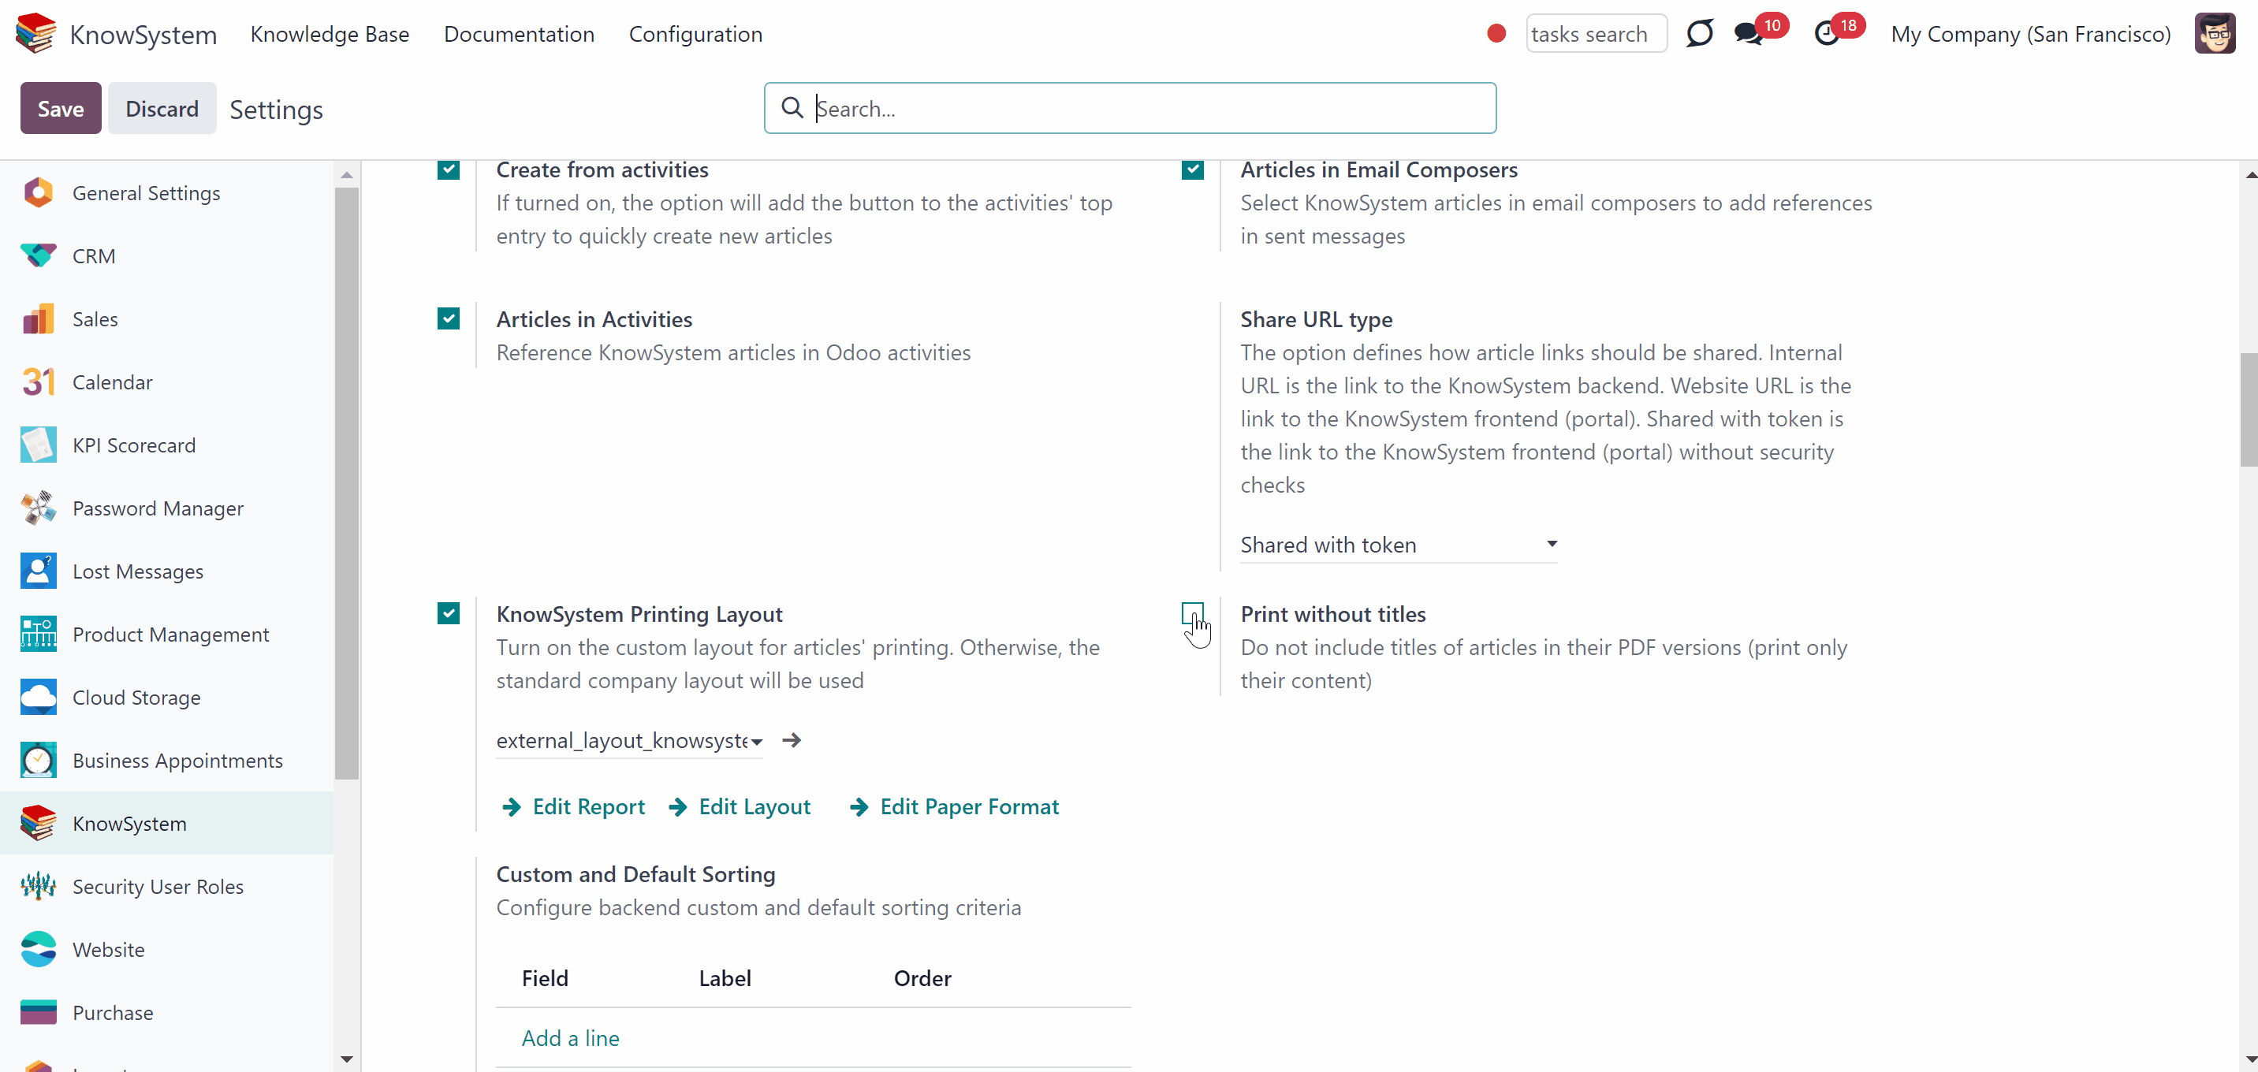The height and width of the screenshot is (1072, 2258).
Task: Uncheck Articles in Activities option
Action: coord(449,318)
